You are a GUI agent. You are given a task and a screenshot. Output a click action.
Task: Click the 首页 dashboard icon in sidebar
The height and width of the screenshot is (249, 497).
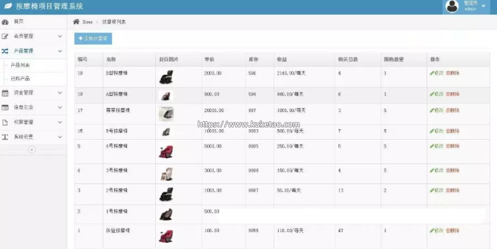click(5, 22)
